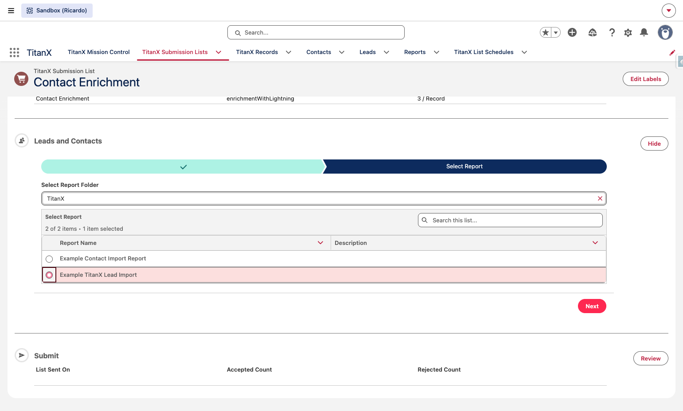Screen dimensions: 683x411
Task: Expand the favorites list dropdown arrow
Action: 556,32
